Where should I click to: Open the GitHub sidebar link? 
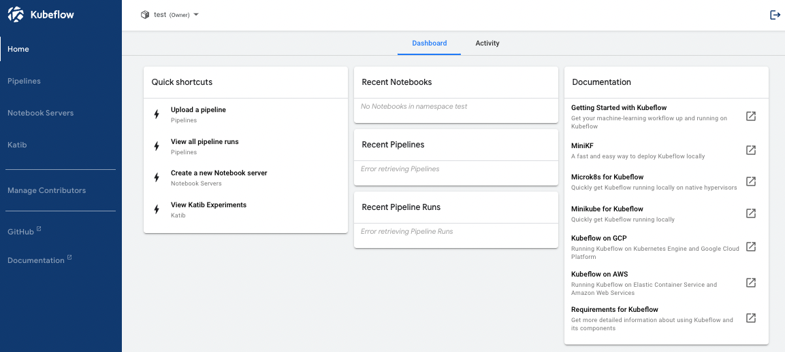click(21, 232)
